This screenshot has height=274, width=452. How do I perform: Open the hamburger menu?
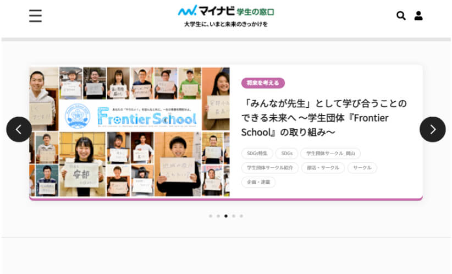(x=35, y=15)
